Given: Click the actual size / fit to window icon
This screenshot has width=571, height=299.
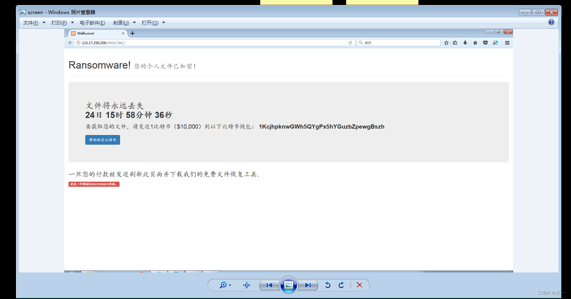Looking at the screenshot, I should tap(247, 285).
